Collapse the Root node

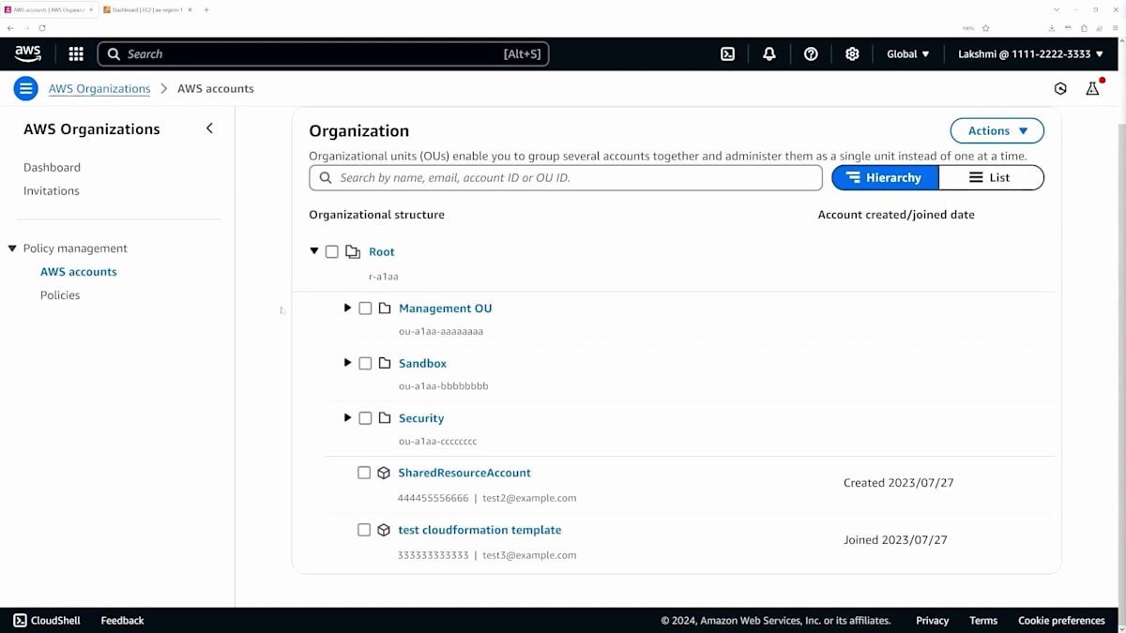[314, 251]
